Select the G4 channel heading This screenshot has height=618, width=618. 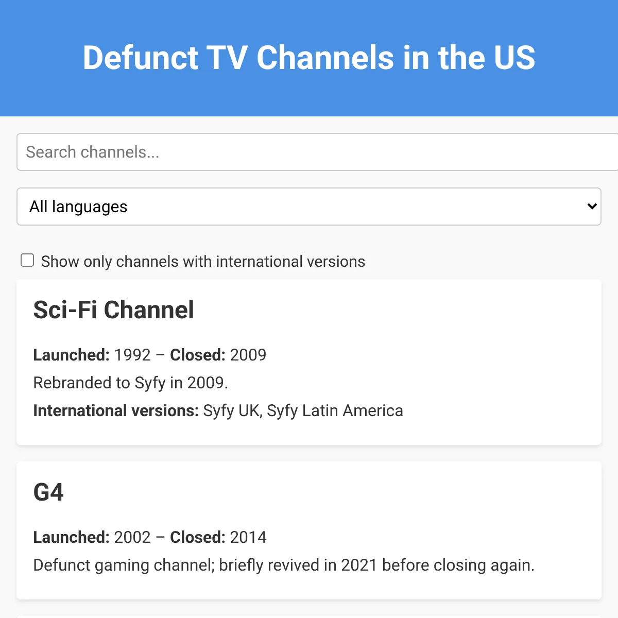tap(48, 492)
